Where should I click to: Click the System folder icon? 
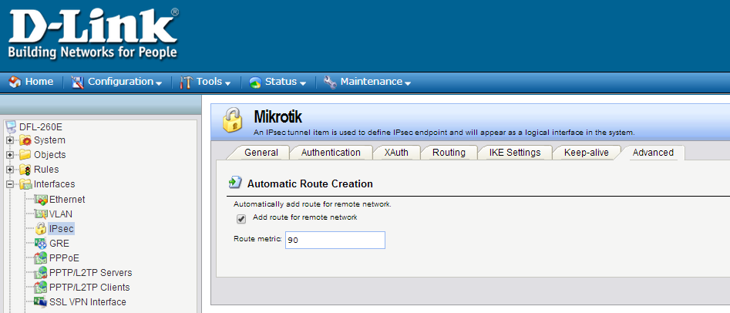[25, 140]
